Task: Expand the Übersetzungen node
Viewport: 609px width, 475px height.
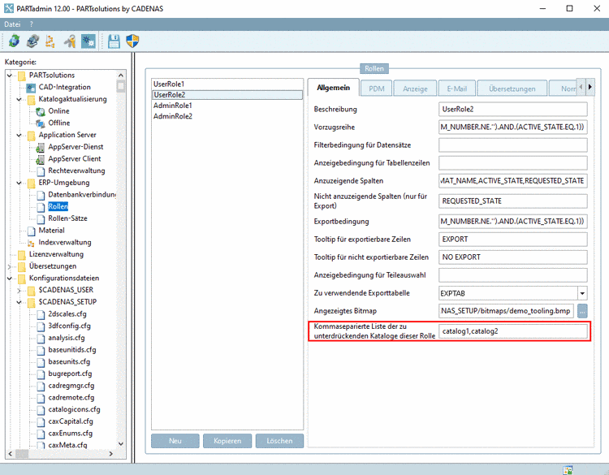Action: 10,267
